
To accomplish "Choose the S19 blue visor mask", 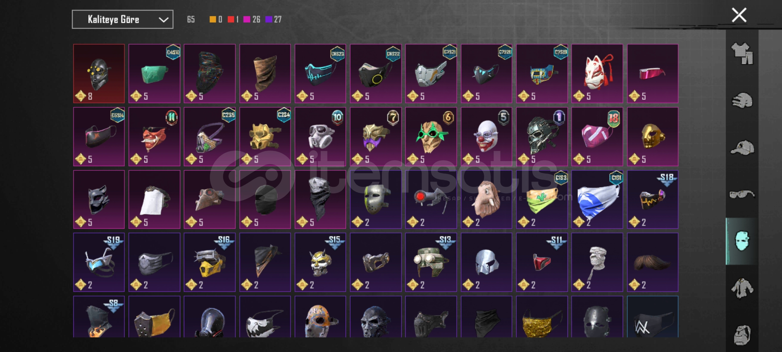I will tap(99, 262).
